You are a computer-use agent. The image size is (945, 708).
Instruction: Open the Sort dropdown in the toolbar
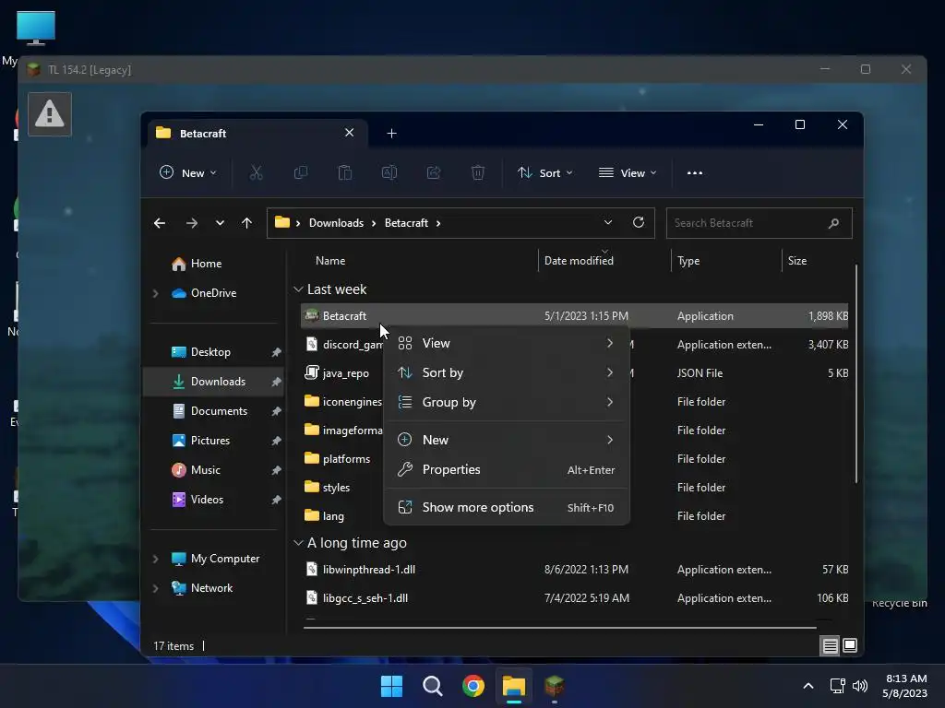(544, 173)
